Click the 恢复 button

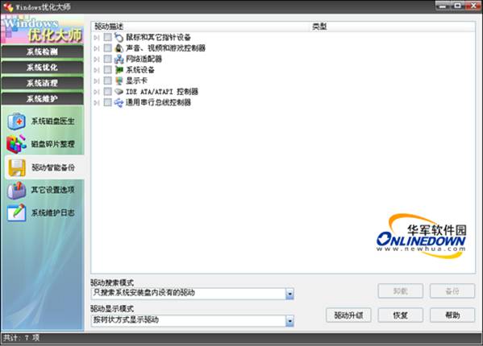[401, 315]
